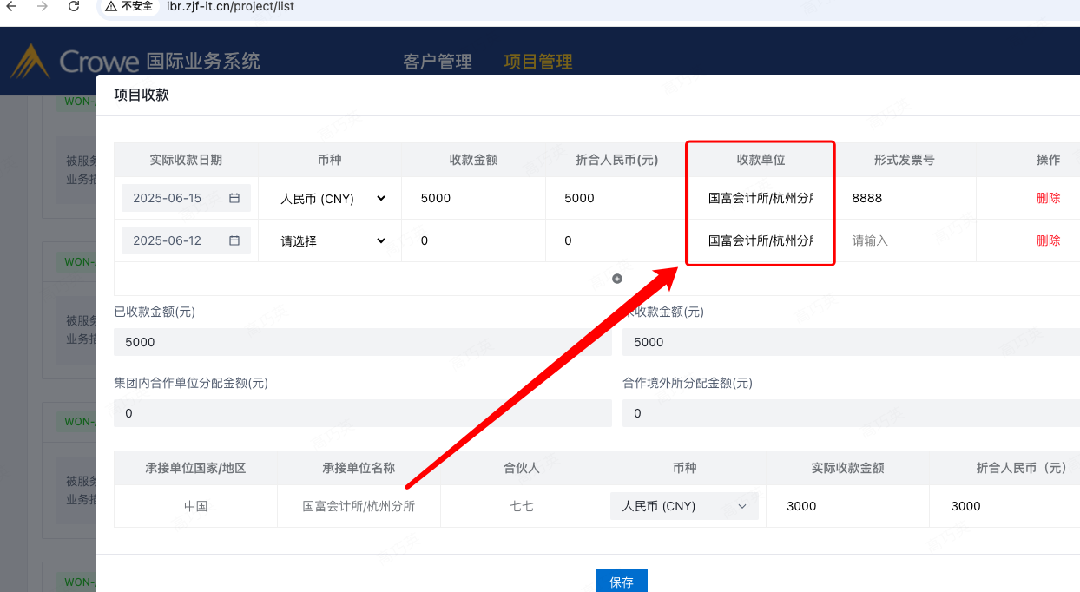This screenshot has height=592, width=1080.
Task: Click the browser forward arrow
Action: (x=43, y=6)
